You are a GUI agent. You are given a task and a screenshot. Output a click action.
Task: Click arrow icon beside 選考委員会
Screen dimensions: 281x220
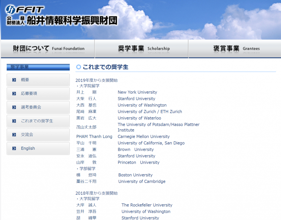pyautogui.click(x=14, y=107)
